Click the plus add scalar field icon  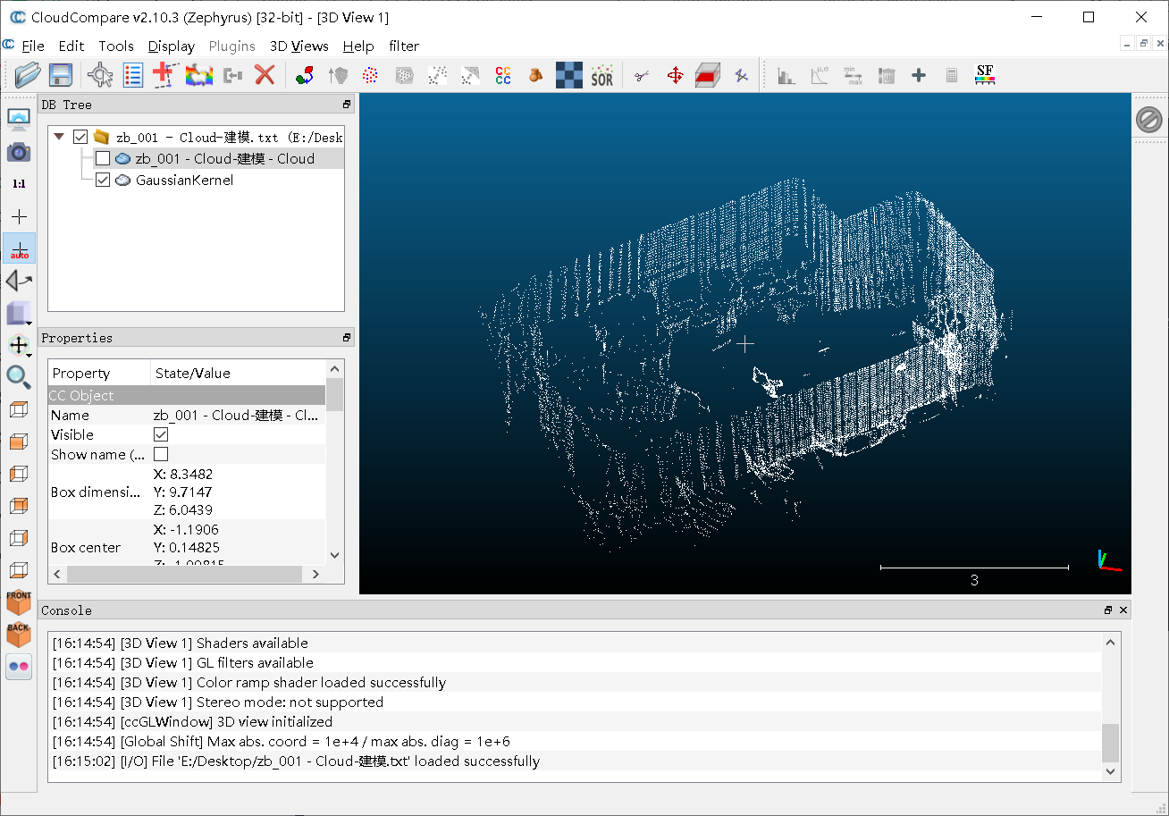pos(919,75)
